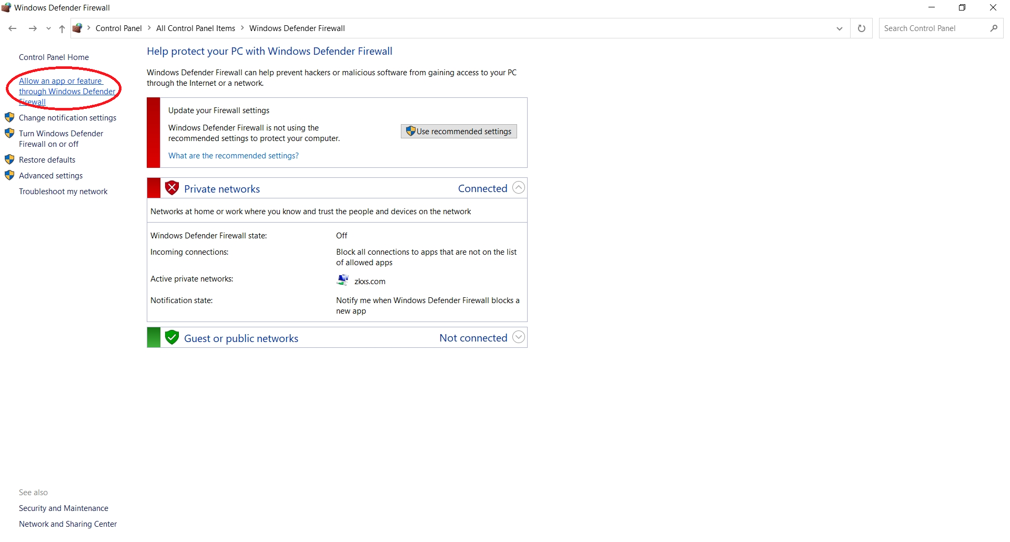Click the 'Help protect your PC' heading
The image size is (1010, 542).
click(x=269, y=51)
